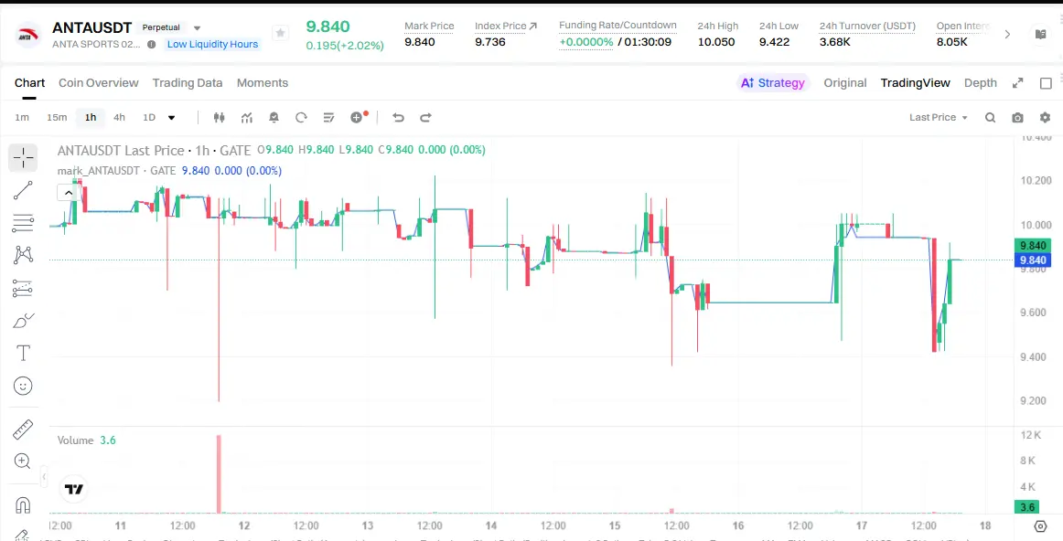Change candlestick chart type
The height and width of the screenshot is (541, 1063).
pos(219,117)
